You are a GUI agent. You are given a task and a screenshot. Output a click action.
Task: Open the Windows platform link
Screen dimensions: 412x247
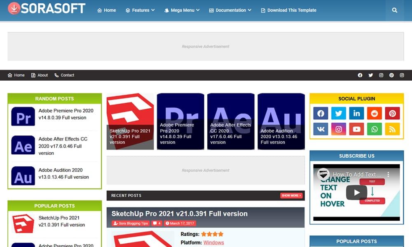[x=213, y=242]
